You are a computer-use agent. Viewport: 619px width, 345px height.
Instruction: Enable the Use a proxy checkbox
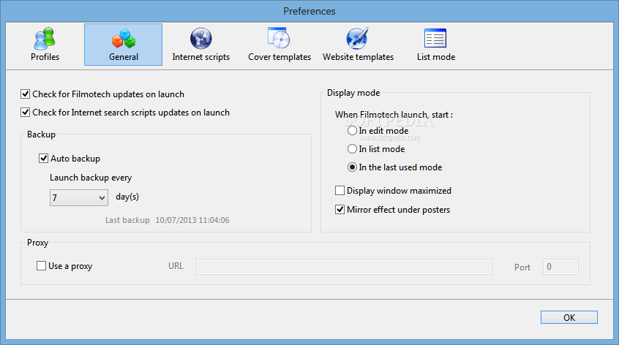pos(41,266)
